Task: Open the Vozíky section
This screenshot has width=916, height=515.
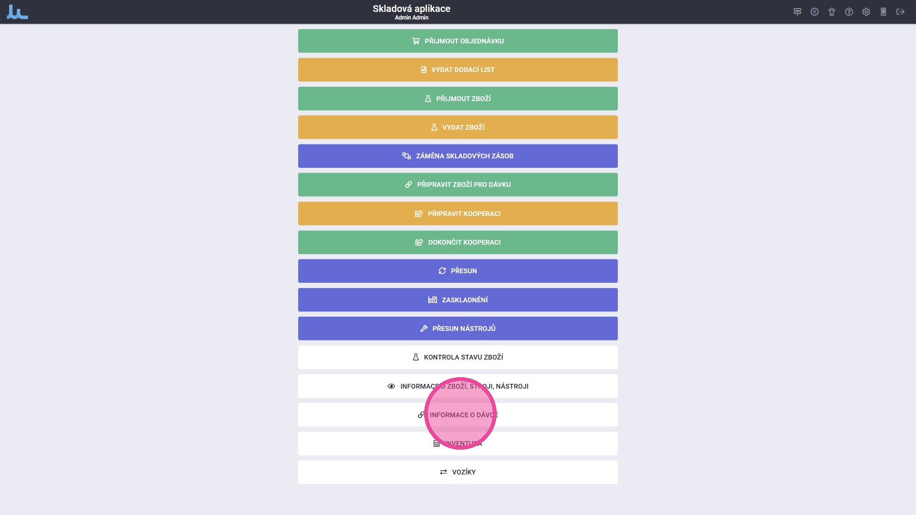Action: click(x=458, y=472)
